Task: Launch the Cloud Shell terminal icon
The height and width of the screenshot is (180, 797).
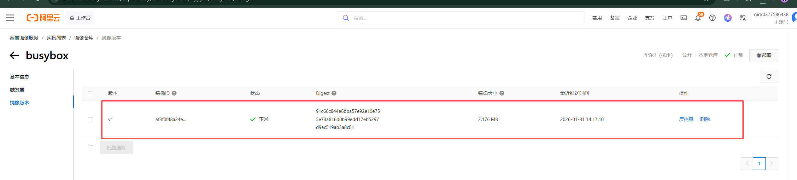Action: click(683, 18)
